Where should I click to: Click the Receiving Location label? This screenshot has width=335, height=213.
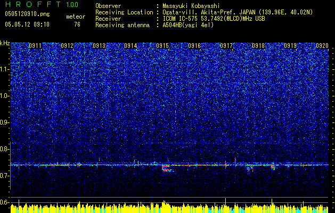(x=124, y=12)
